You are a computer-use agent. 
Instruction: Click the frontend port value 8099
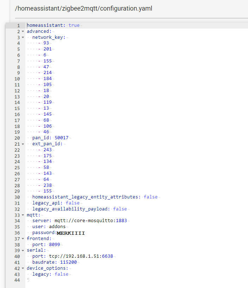coord(54,245)
